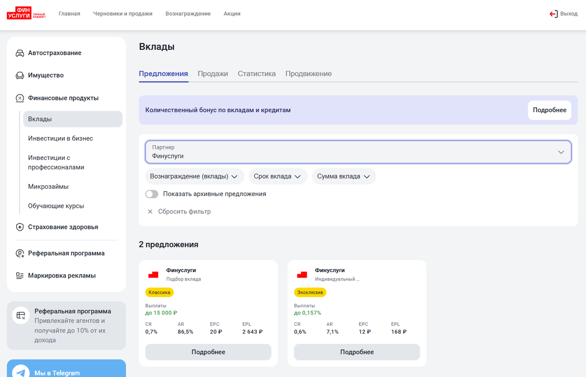
Task: Switch to the Продвижение tab
Action: (x=309, y=74)
